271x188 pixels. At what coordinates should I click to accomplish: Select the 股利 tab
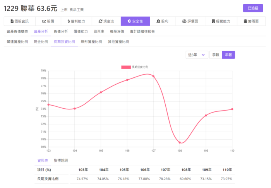pos(163,21)
